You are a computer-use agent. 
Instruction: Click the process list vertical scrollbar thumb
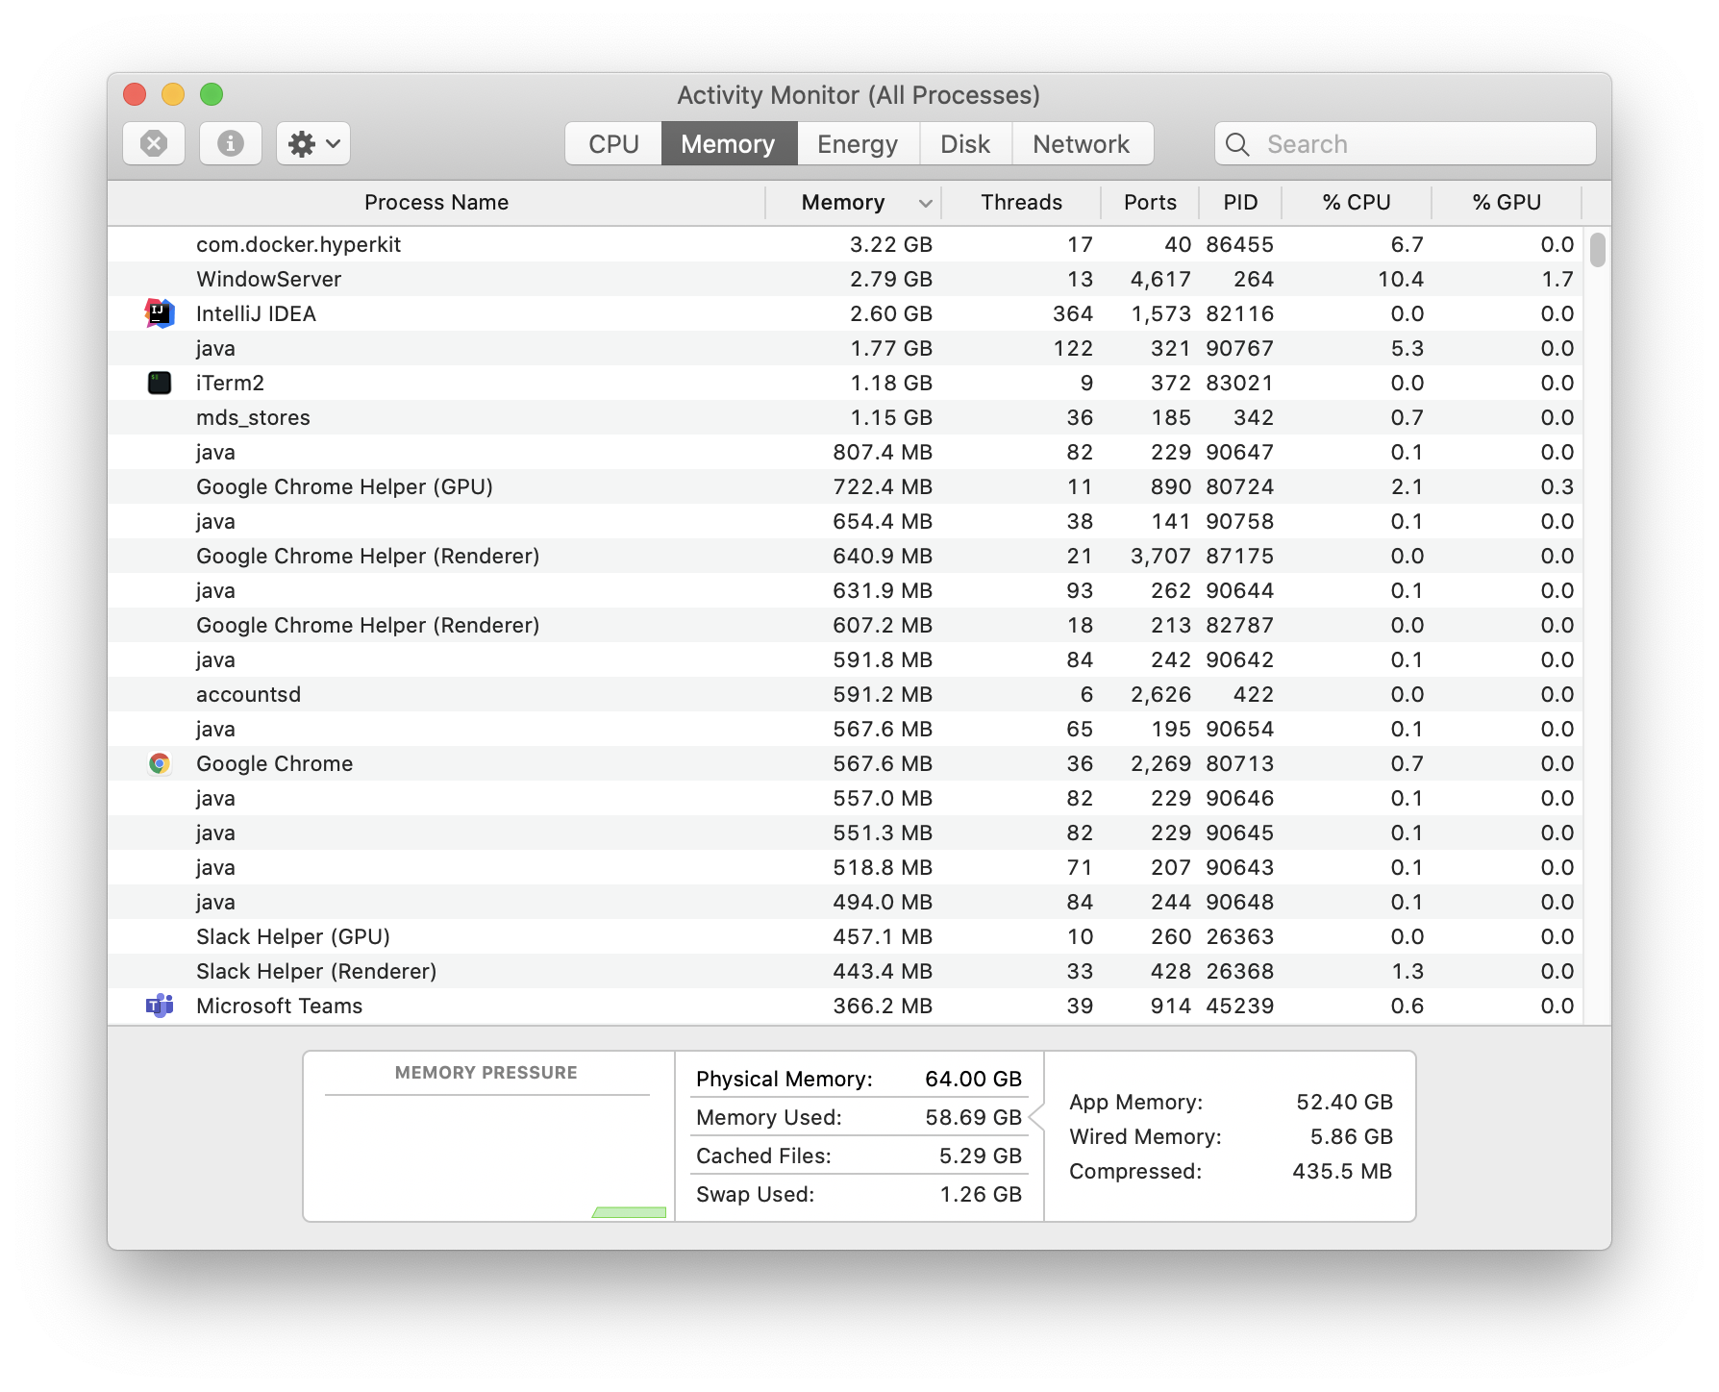tap(1597, 250)
